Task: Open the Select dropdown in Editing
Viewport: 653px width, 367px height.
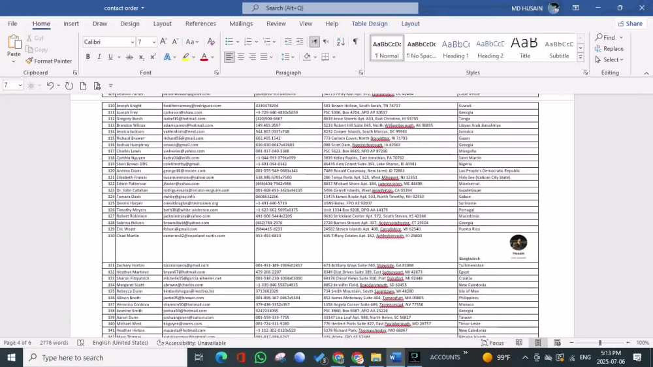Action: pyautogui.click(x=609, y=59)
